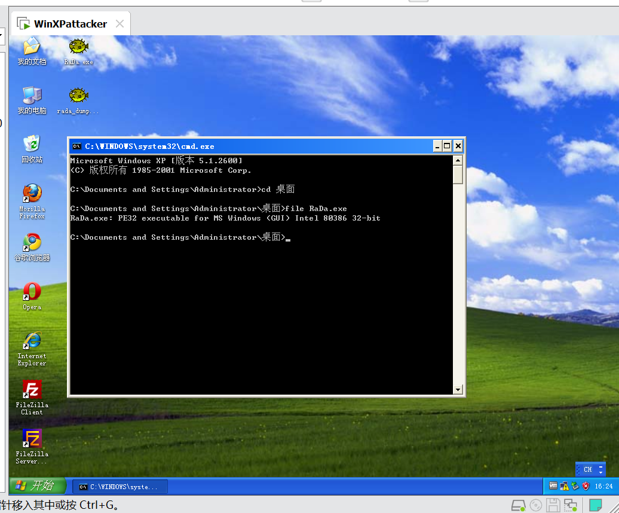
Task: Click the 'cd 桌面' command line
Action: click(x=182, y=189)
